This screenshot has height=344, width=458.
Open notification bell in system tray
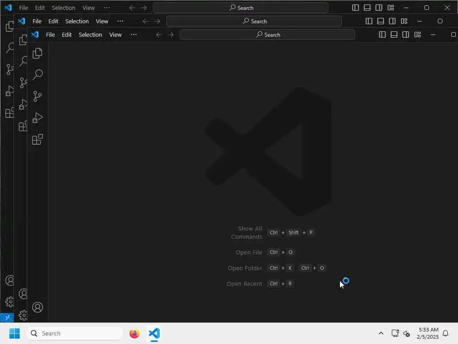pos(445,333)
